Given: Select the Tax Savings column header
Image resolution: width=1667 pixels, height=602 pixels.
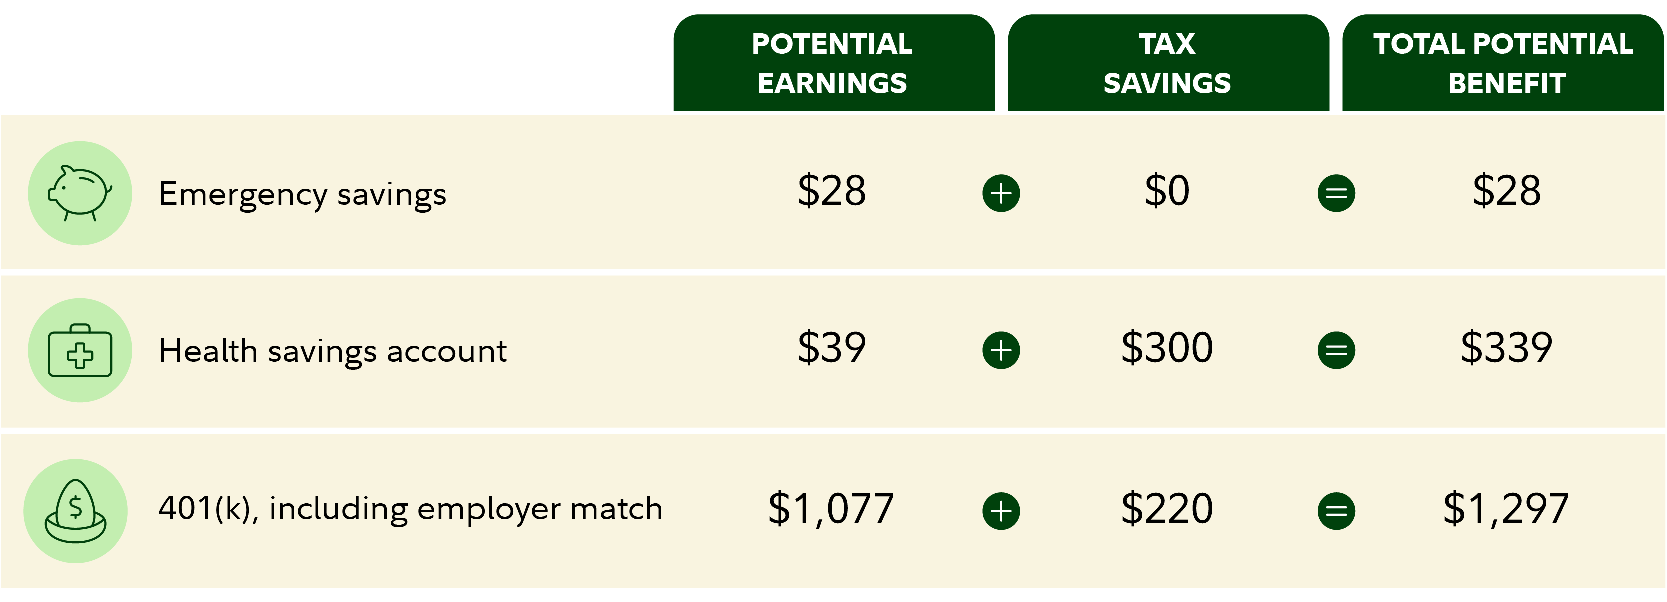Looking at the screenshot, I should click(x=1168, y=63).
